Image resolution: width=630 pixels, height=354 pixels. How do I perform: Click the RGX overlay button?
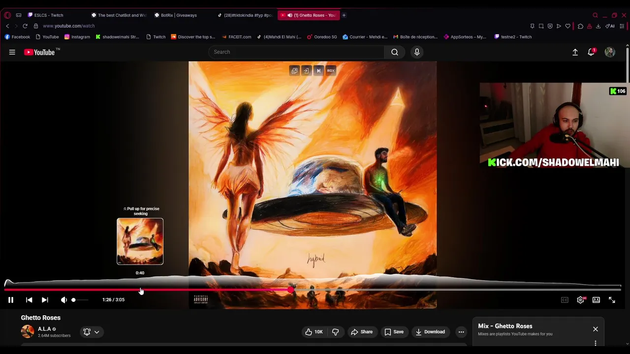pos(331,70)
